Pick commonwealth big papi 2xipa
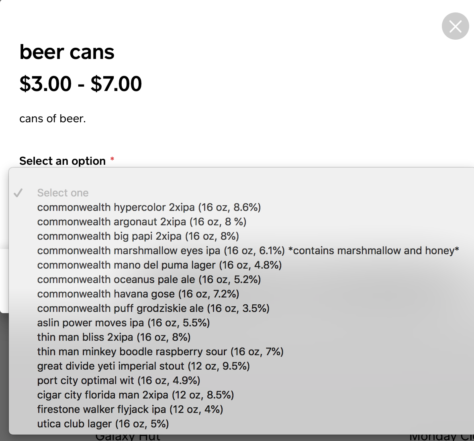The width and height of the screenshot is (474, 441). [138, 236]
